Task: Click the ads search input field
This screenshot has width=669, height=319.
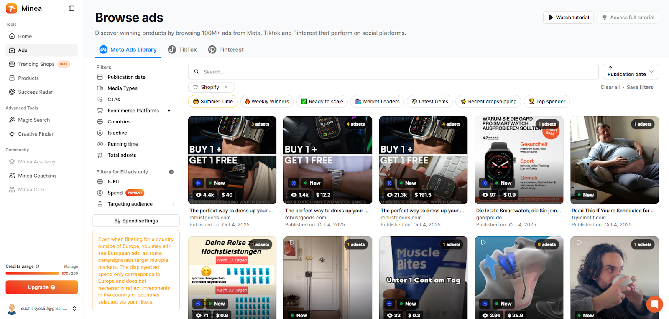Action: 393,72
